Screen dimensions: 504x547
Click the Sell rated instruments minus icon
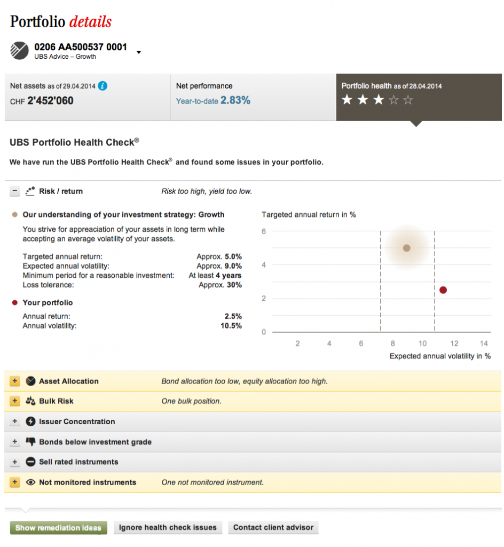[30, 462]
